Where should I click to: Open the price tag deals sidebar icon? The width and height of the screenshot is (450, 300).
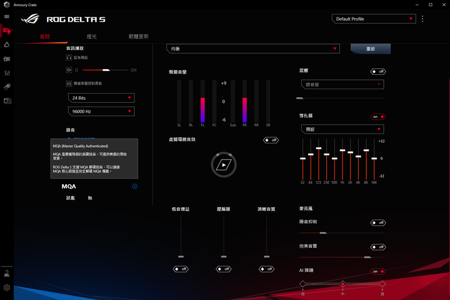[7, 87]
